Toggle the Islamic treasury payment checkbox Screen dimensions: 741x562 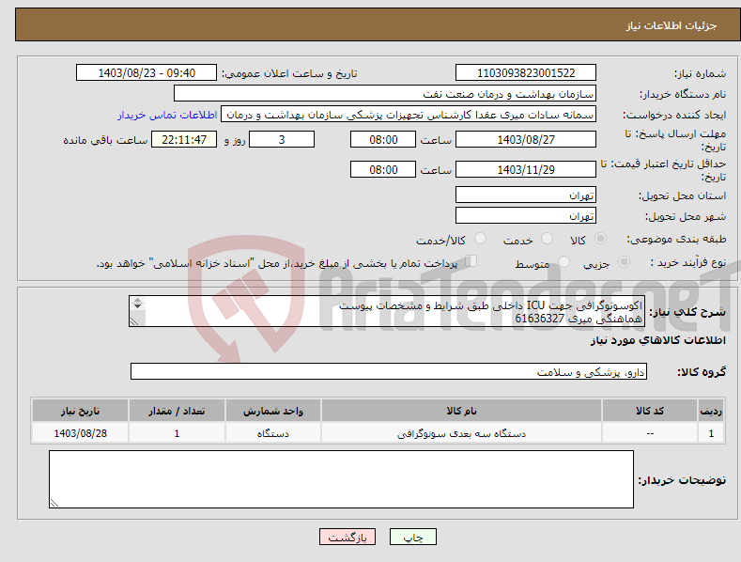tap(471, 261)
